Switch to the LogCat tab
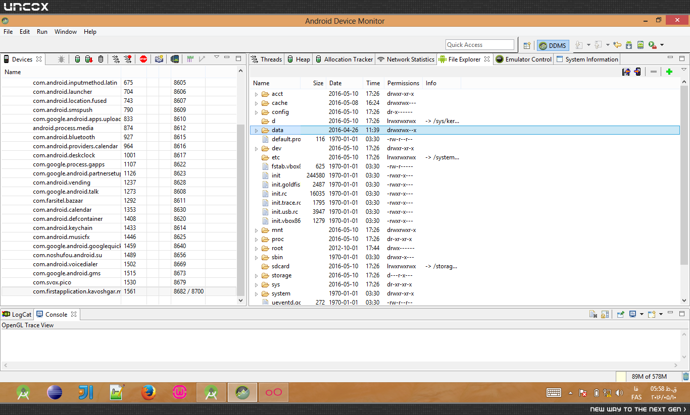This screenshot has width=690, height=415. [x=17, y=314]
